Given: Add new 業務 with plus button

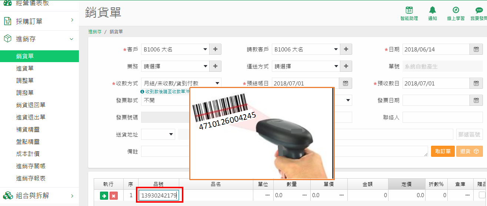Looking at the screenshot, I should [216, 66].
